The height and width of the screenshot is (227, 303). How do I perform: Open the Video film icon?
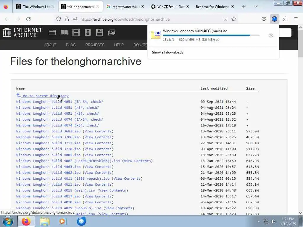coord(76,33)
